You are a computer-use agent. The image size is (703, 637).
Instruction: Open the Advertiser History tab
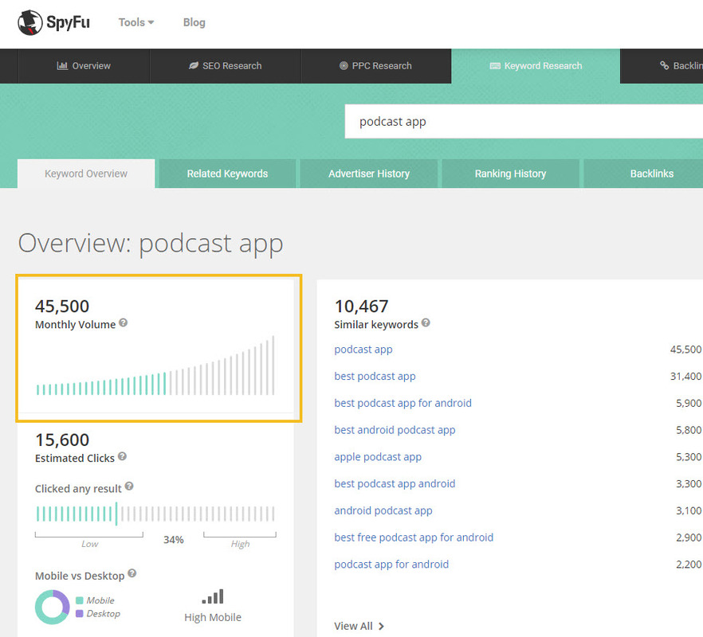point(368,174)
